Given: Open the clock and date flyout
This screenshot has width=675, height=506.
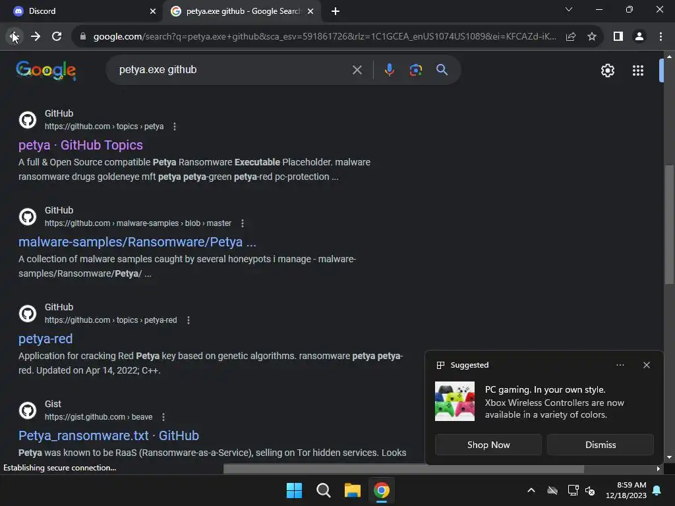Looking at the screenshot, I should [x=626, y=490].
